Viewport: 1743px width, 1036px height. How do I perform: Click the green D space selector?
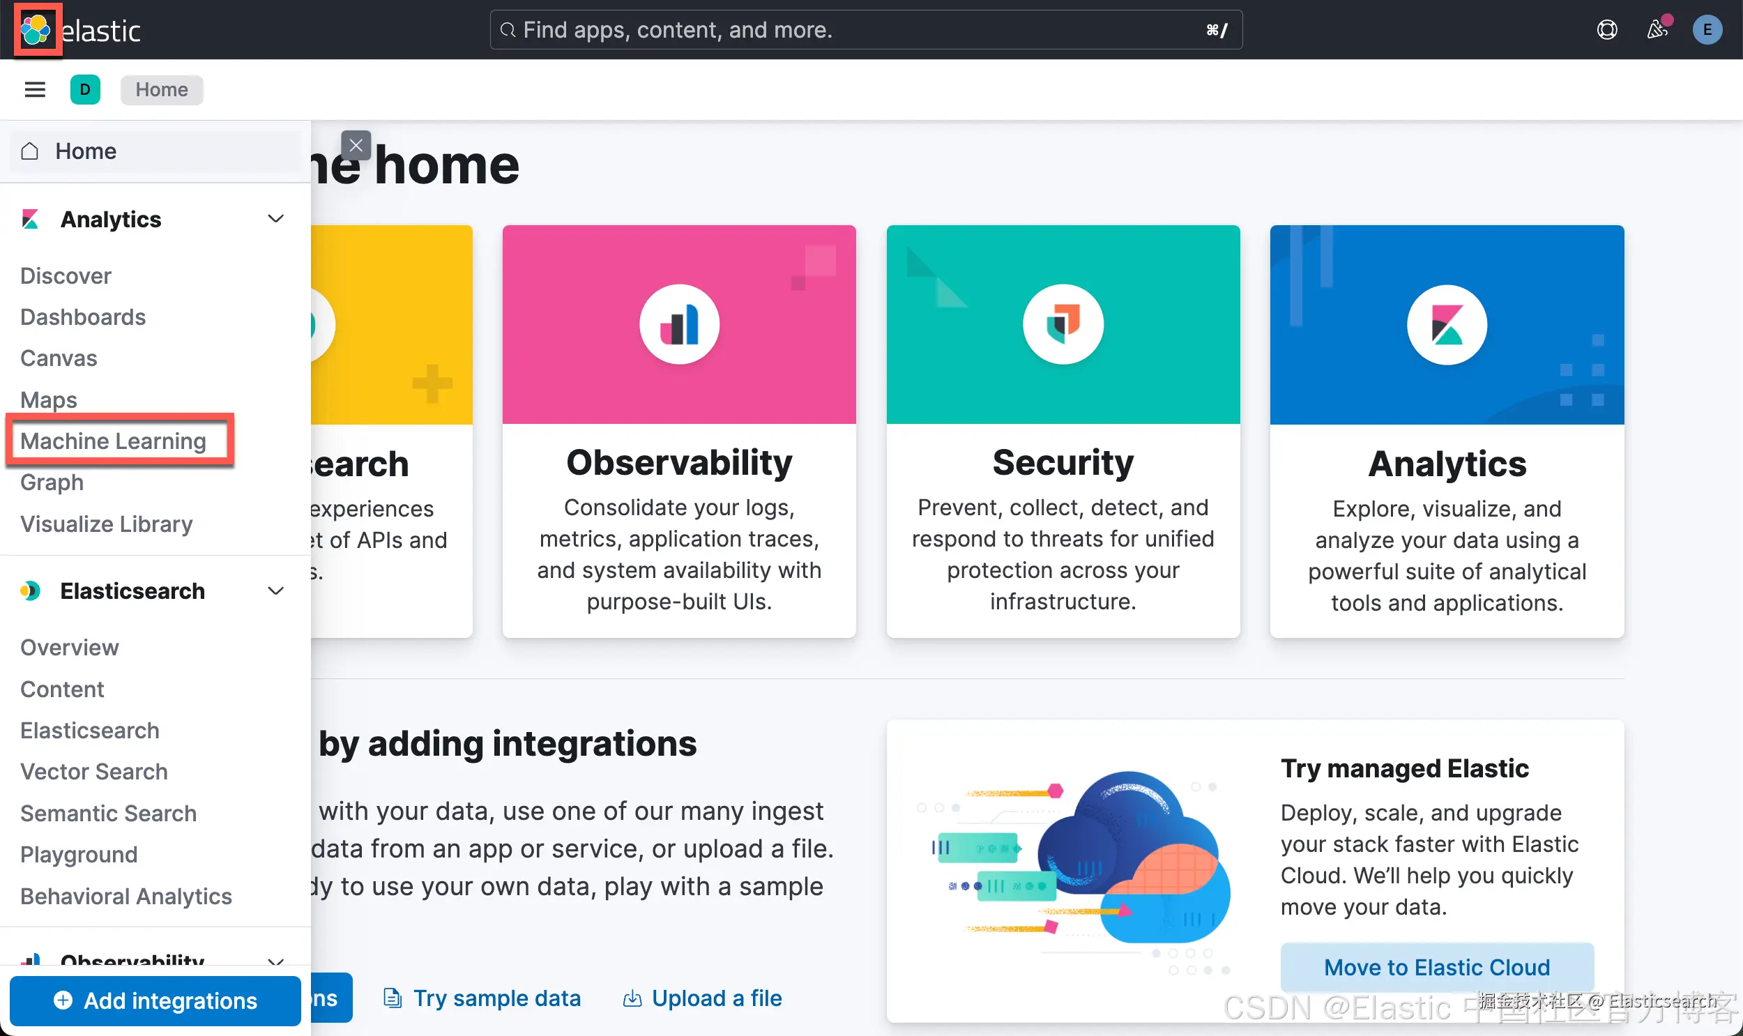pos(85,89)
